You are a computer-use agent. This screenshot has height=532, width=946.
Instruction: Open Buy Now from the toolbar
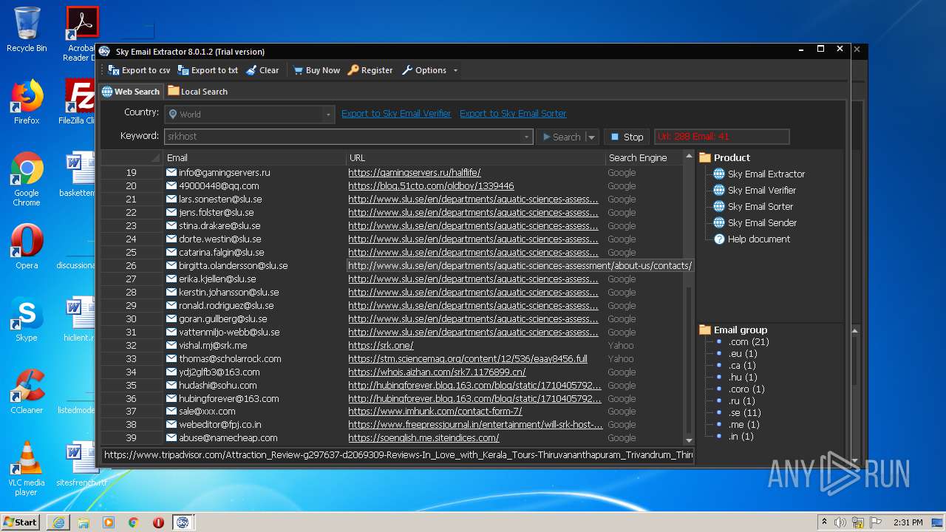pyautogui.click(x=316, y=70)
